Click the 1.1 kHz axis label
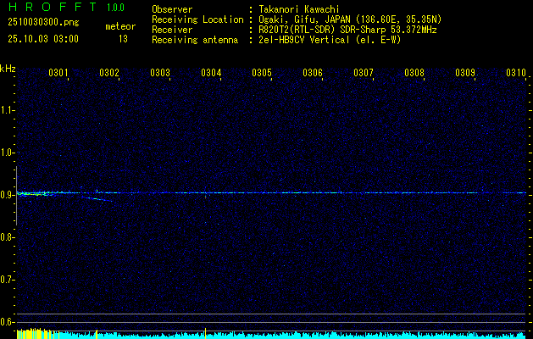The width and height of the screenshot is (533, 339). (7, 110)
